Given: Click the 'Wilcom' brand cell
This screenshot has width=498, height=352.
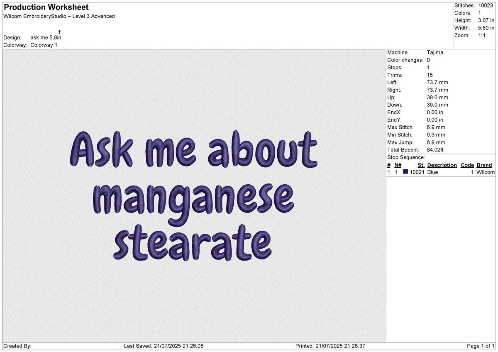Looking at the screenshot, I should [486, 172].
